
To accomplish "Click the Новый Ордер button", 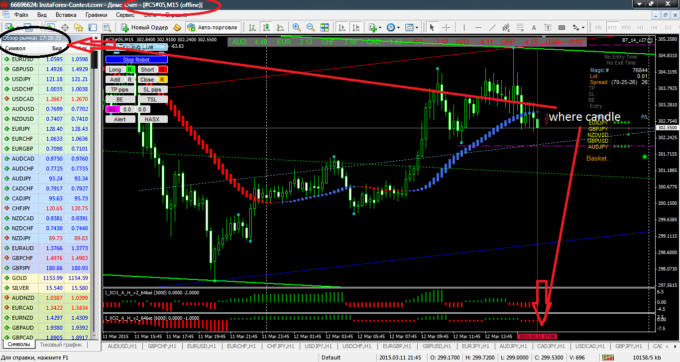I will pyautogui.click(x=144, y=27).
